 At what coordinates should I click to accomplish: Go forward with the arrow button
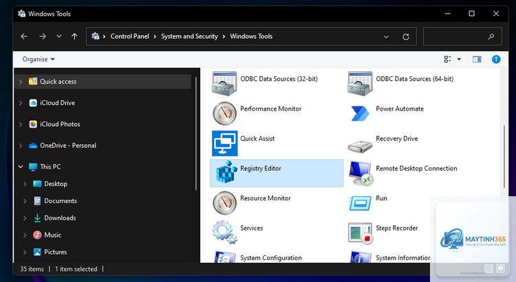pos(43,36)
